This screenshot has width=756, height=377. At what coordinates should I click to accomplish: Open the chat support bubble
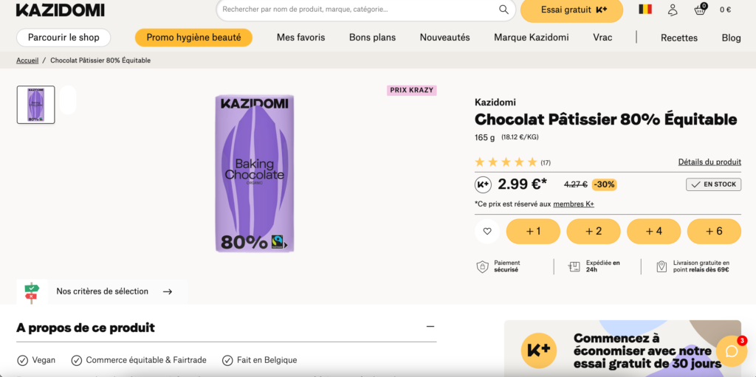(x=732, y=351)
